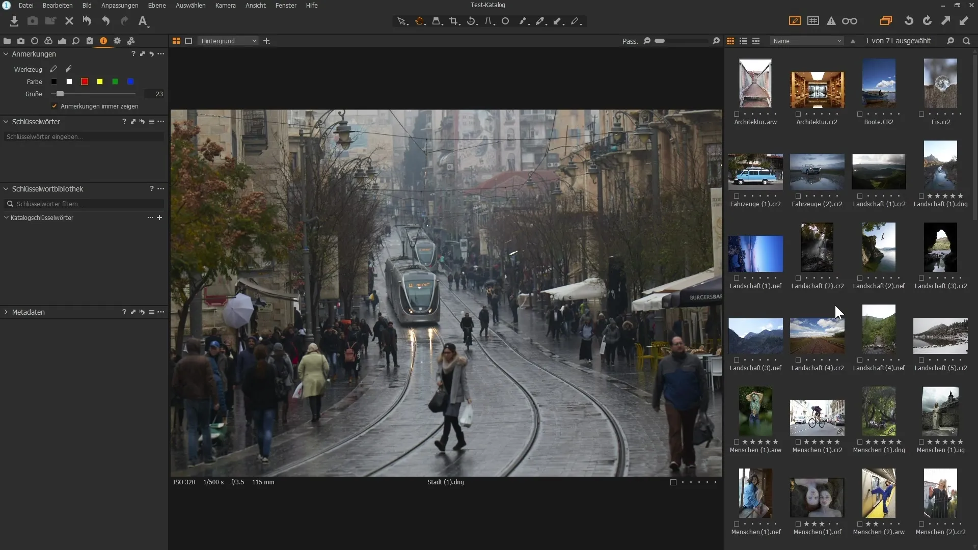The width and height of the screenshot is (978, 550).
Task: Toggle the proofing glasses icon
Action: coord(849,21)
